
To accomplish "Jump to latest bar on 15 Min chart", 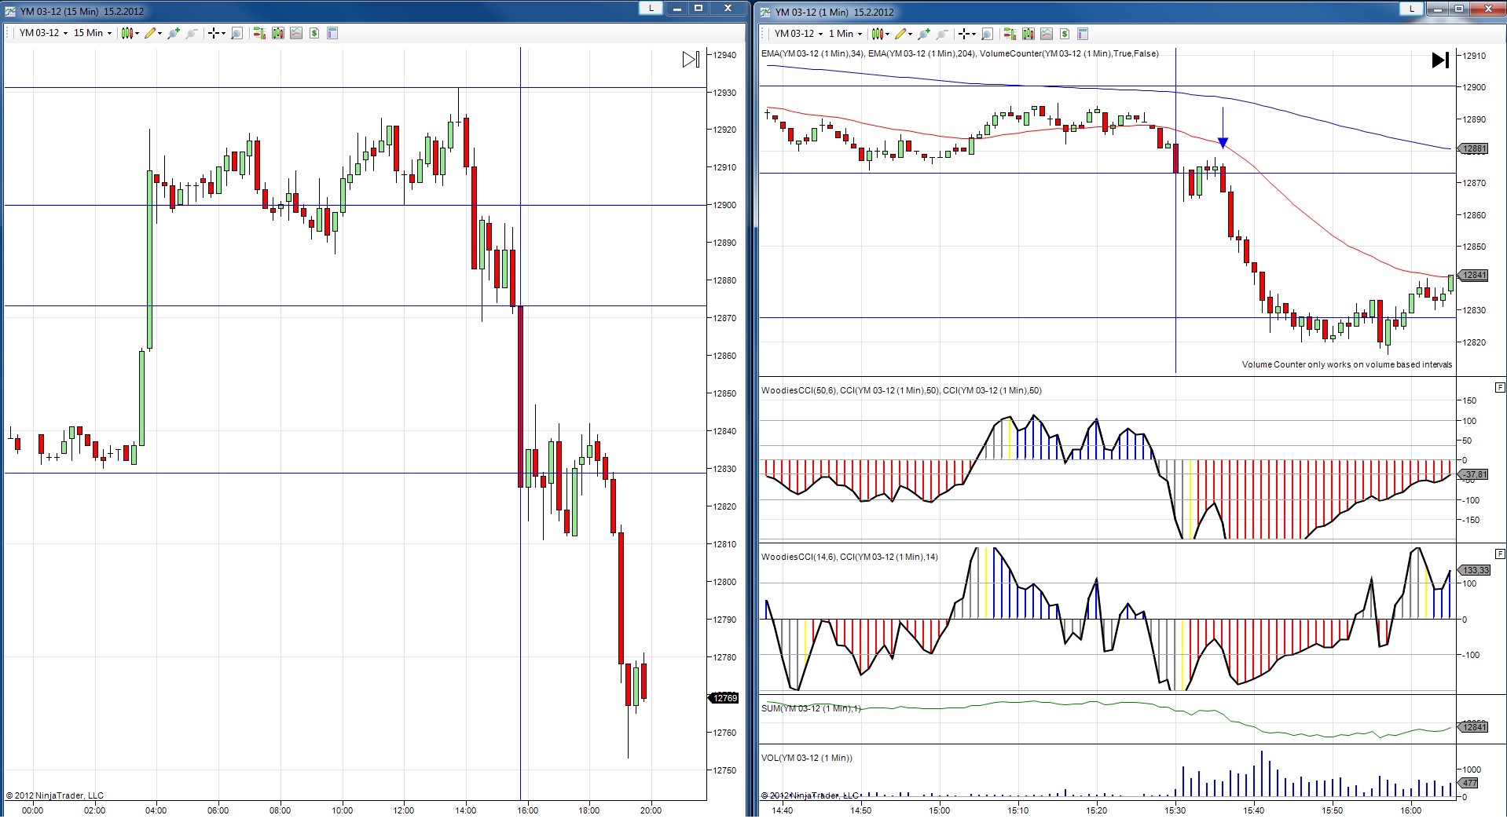I will pos(690,60).
